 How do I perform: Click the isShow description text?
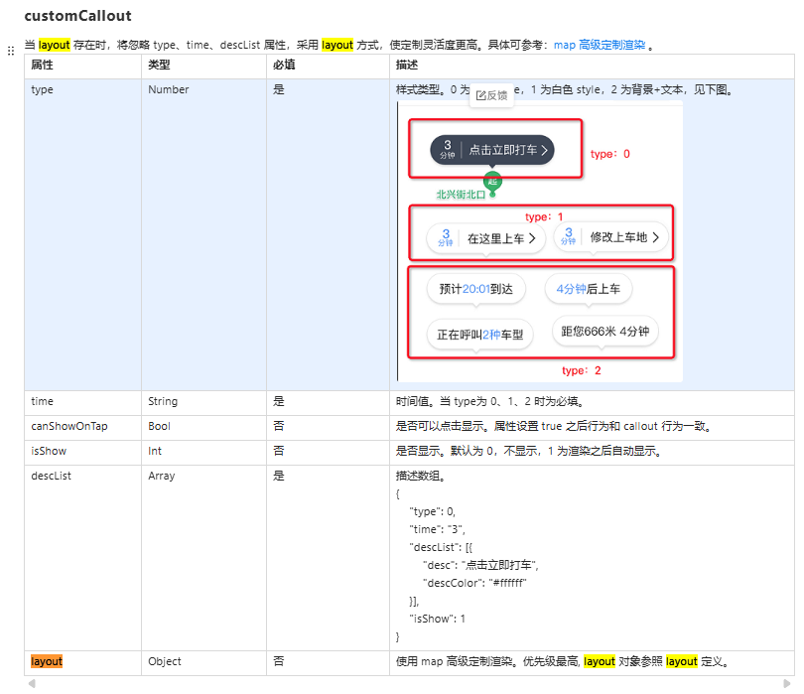click(x=529, y=452)
